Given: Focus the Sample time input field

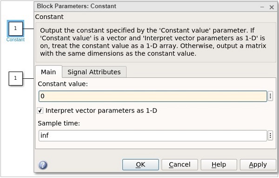Looking at the screenshot, I should [x=153, y=136].
